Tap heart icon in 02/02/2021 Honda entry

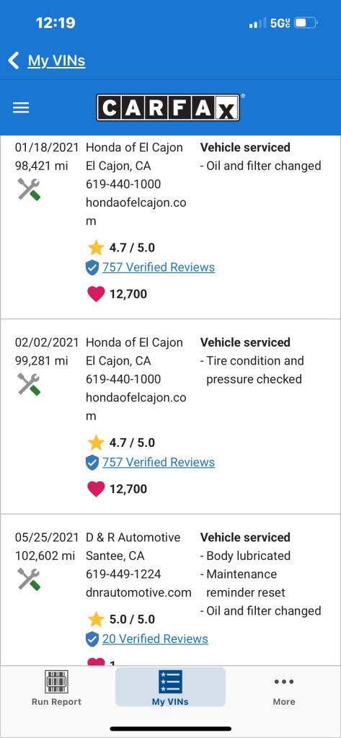click(x=96, y=489)
